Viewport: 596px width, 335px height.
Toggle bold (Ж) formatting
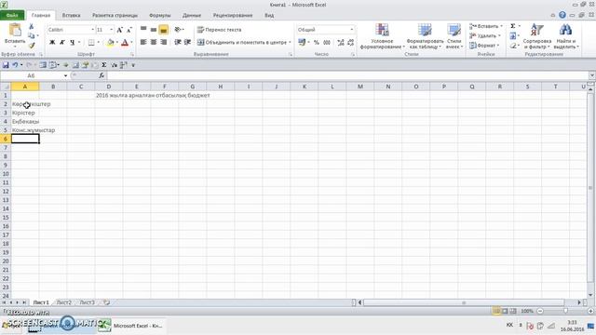tap(52, 42)
